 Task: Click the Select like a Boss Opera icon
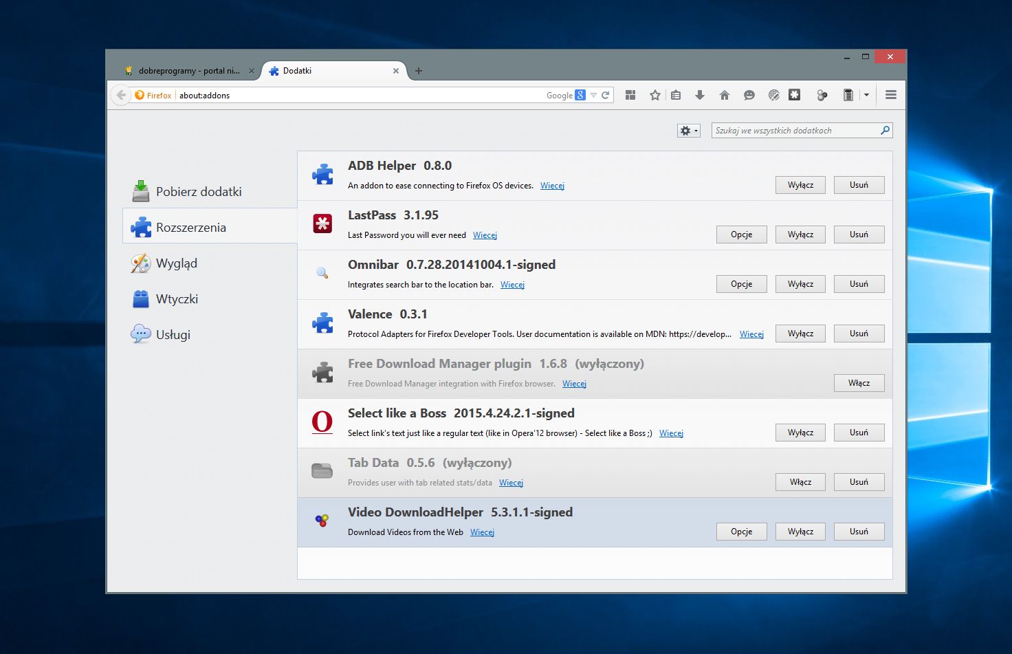[322, 422]
